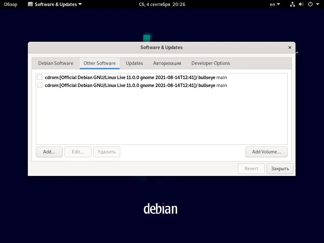Enable the second cdrom bullseye main source

[40, 85]
